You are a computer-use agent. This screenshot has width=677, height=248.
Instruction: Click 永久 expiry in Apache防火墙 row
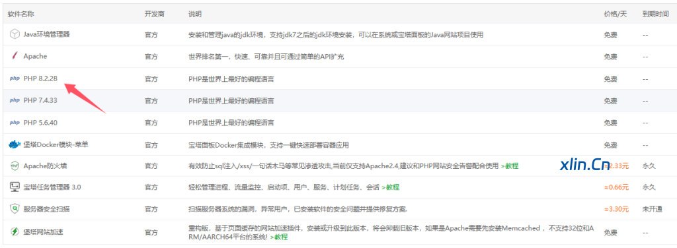coord(649,166)
